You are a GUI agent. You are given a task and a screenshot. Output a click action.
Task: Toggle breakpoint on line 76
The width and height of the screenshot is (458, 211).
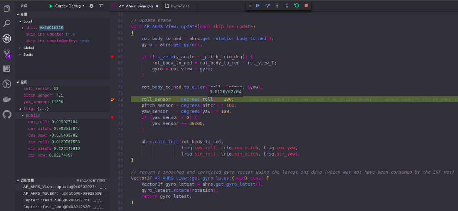click(112, 117)
